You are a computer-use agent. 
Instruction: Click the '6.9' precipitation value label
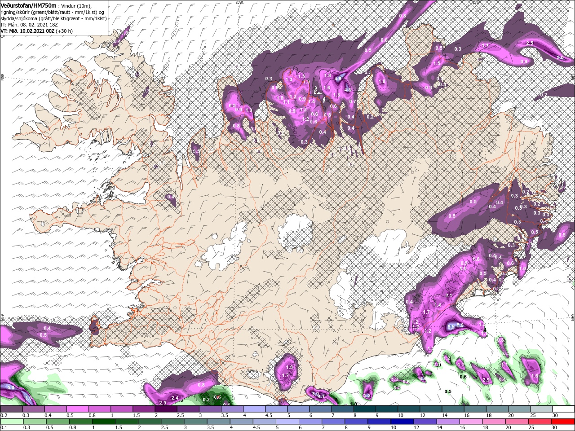(422, 379)
